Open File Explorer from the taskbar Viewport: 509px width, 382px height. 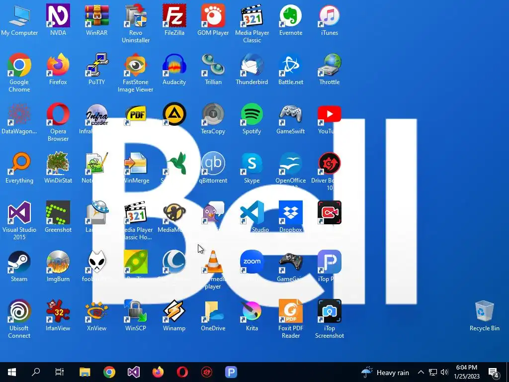[x=85, y=372]
